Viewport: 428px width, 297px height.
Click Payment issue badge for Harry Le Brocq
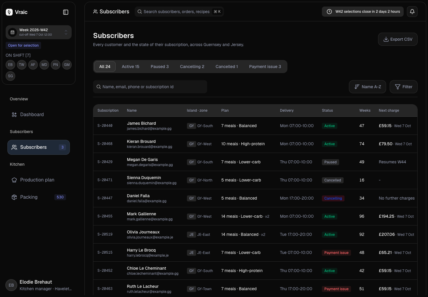336,253
